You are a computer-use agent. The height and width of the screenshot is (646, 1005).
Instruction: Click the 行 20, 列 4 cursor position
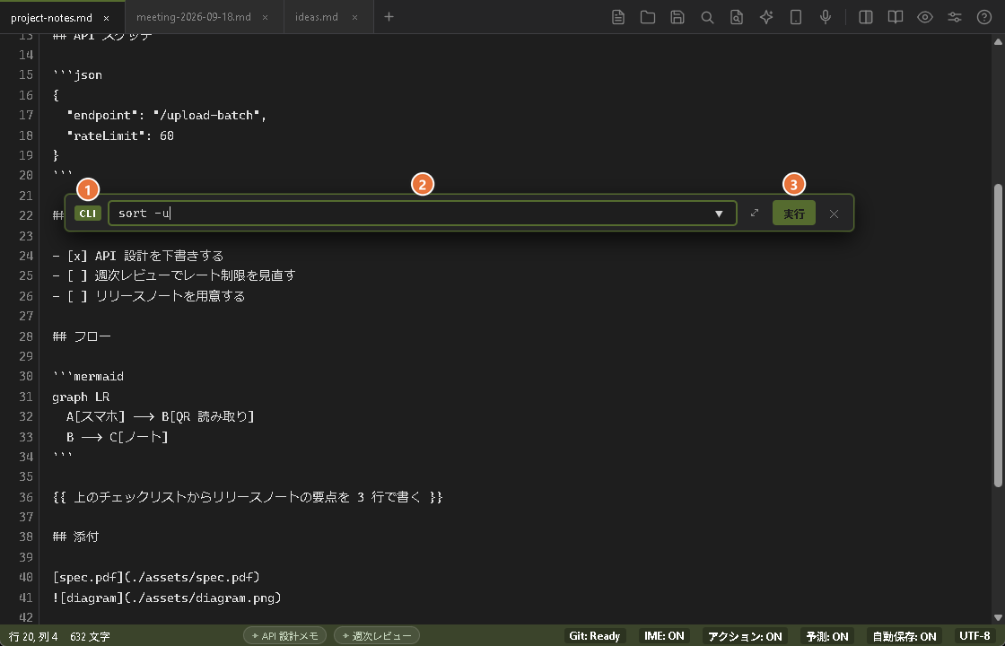point(33,636)
